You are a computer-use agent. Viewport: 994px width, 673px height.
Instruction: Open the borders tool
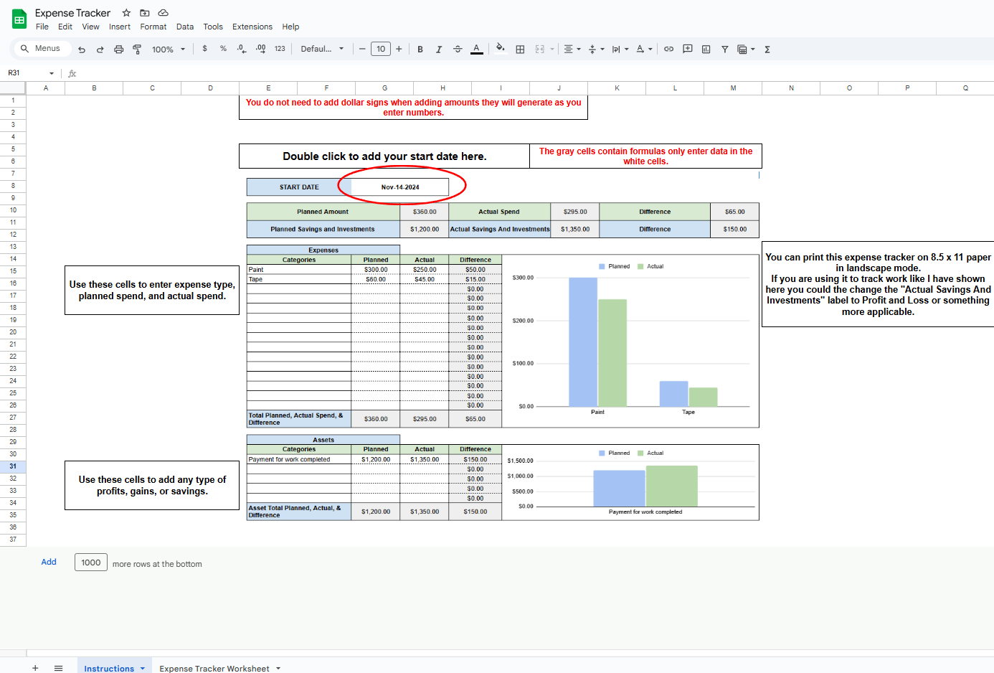(520, 49)
